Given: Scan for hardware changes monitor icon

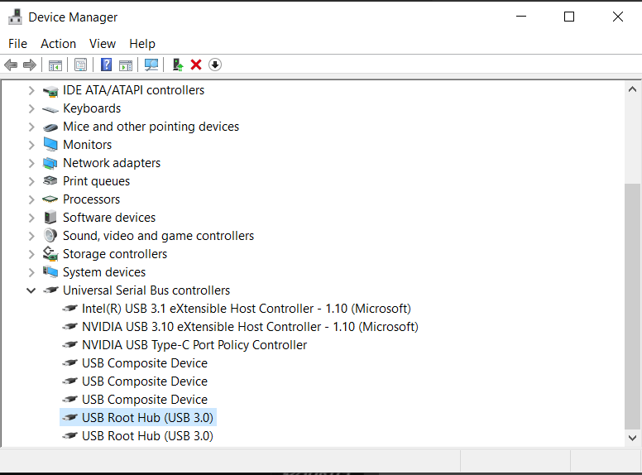Looking at the screenshot, I should click(151, 65).
